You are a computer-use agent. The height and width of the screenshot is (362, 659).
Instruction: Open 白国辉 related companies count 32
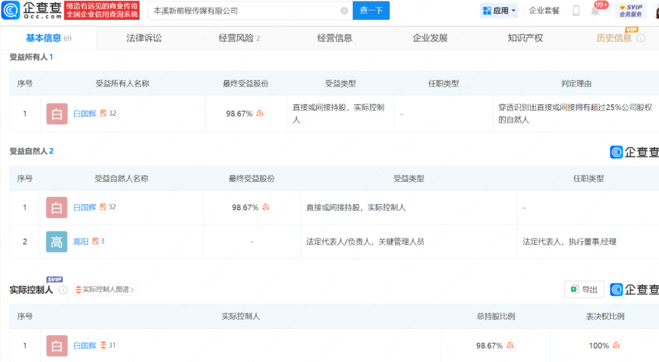click(x=109, y=113)
